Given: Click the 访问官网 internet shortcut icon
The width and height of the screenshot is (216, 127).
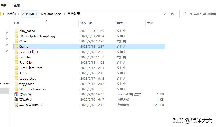Looking at the screenshot, I should pos(16,94).
